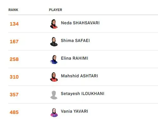Select rank number 134

point(14,24)
